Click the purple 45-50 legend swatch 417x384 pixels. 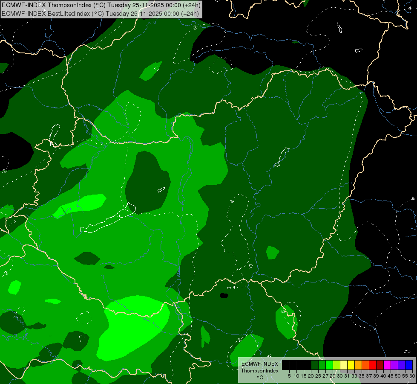coord(394,365)
